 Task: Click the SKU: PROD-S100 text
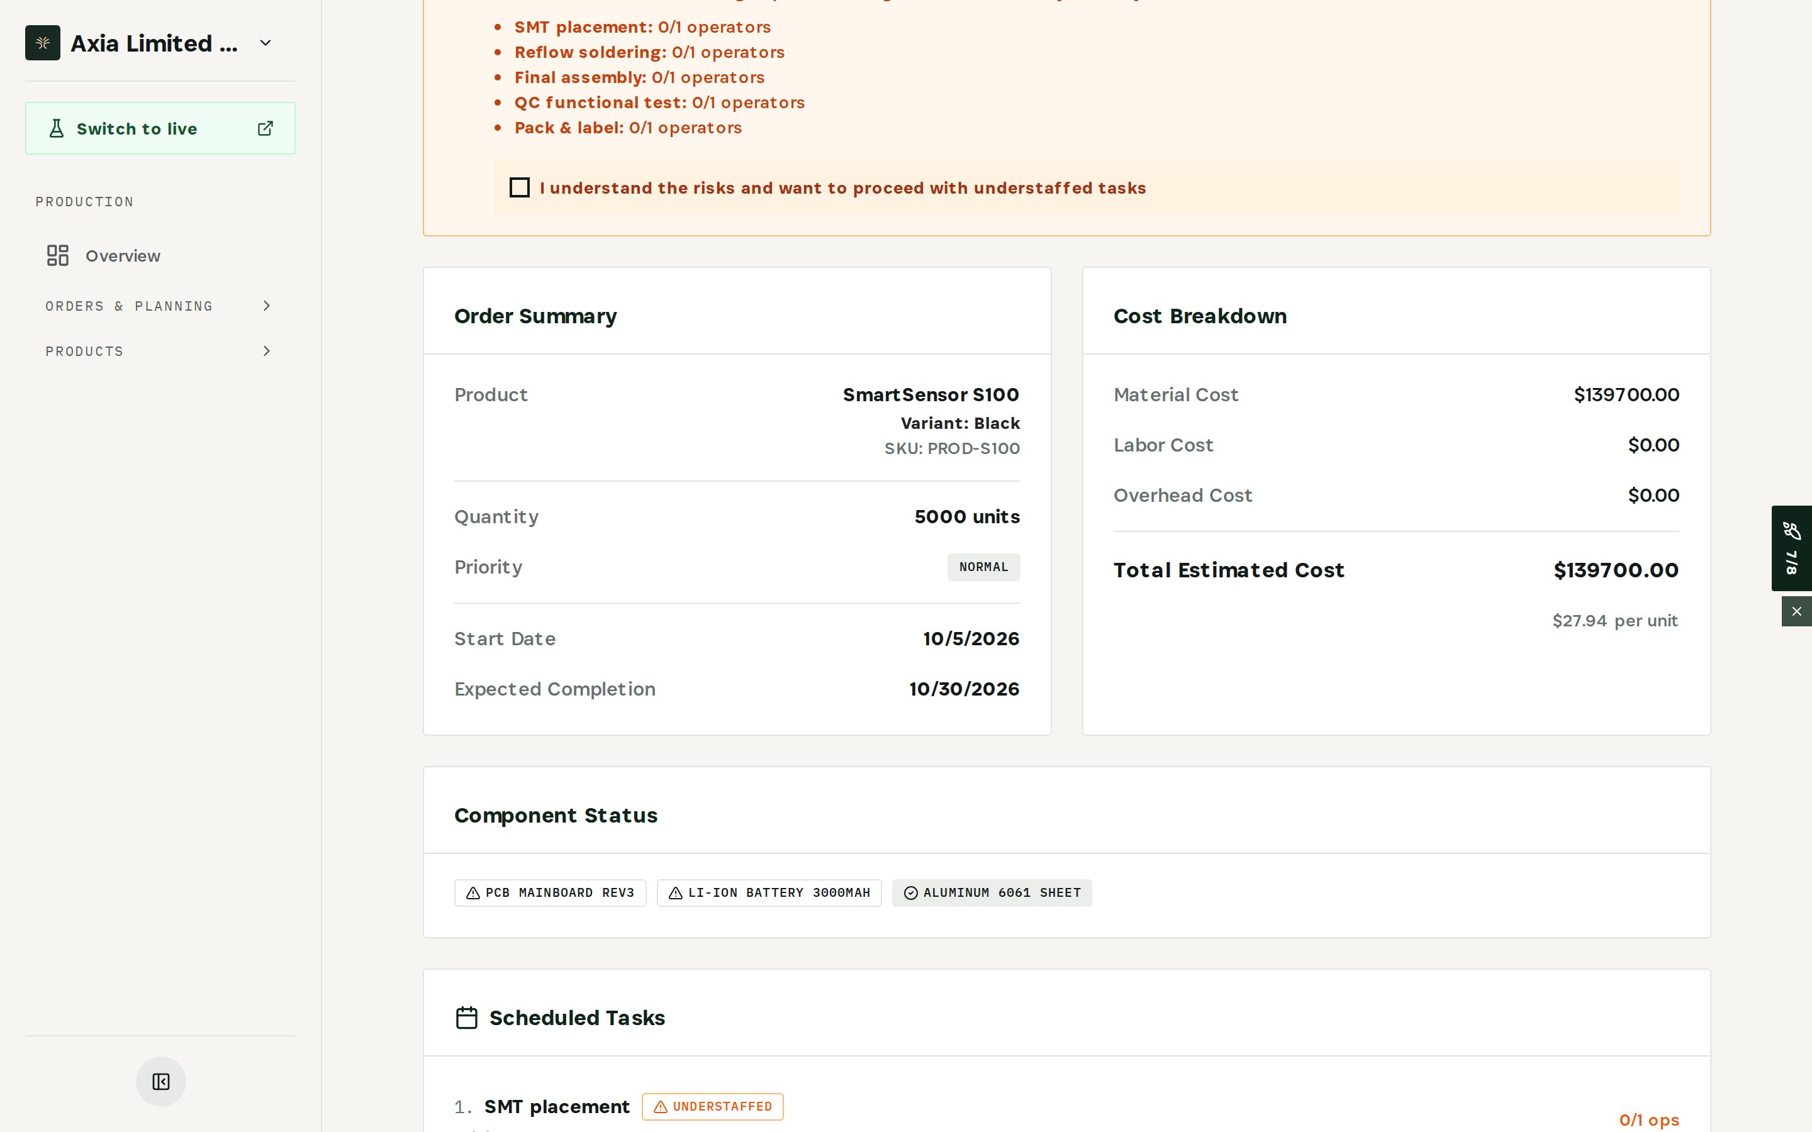(952, 448)
